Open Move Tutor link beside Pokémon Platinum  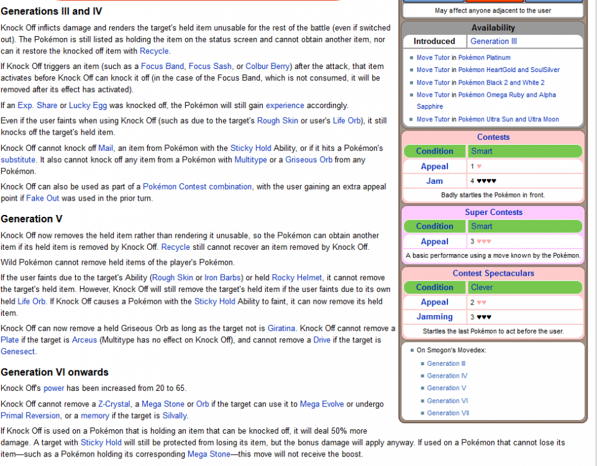(x=433, y=58)
